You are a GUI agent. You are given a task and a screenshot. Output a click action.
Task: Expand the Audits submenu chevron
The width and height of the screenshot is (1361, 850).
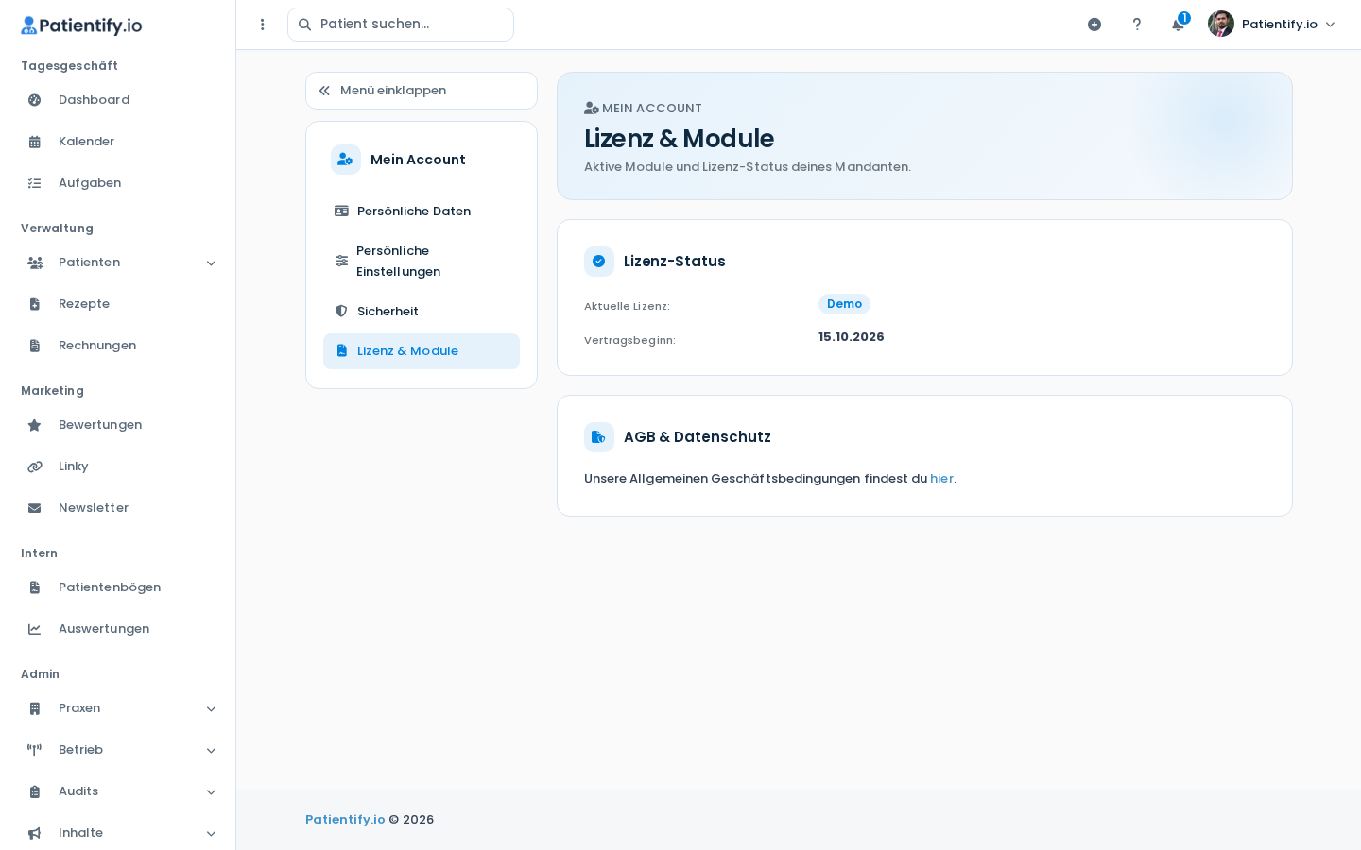(211, 792)
